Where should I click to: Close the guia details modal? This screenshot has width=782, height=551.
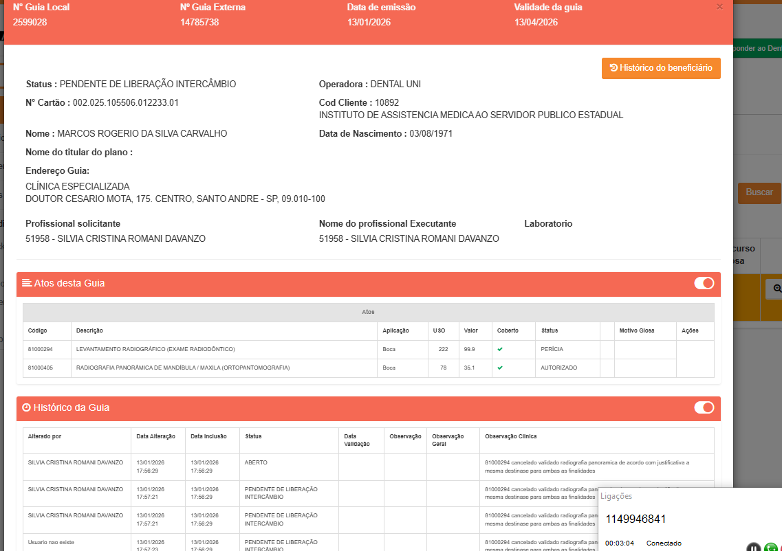point(719,7)
